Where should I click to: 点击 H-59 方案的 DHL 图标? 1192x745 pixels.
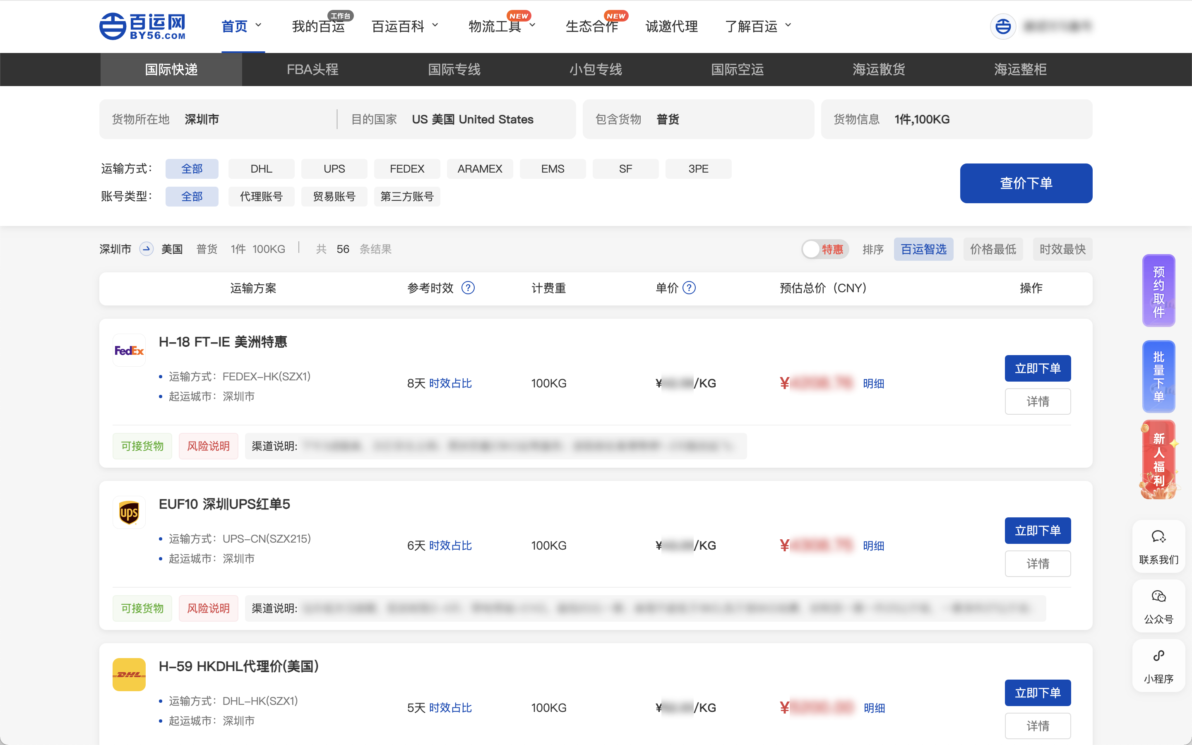tap(129, 674)
